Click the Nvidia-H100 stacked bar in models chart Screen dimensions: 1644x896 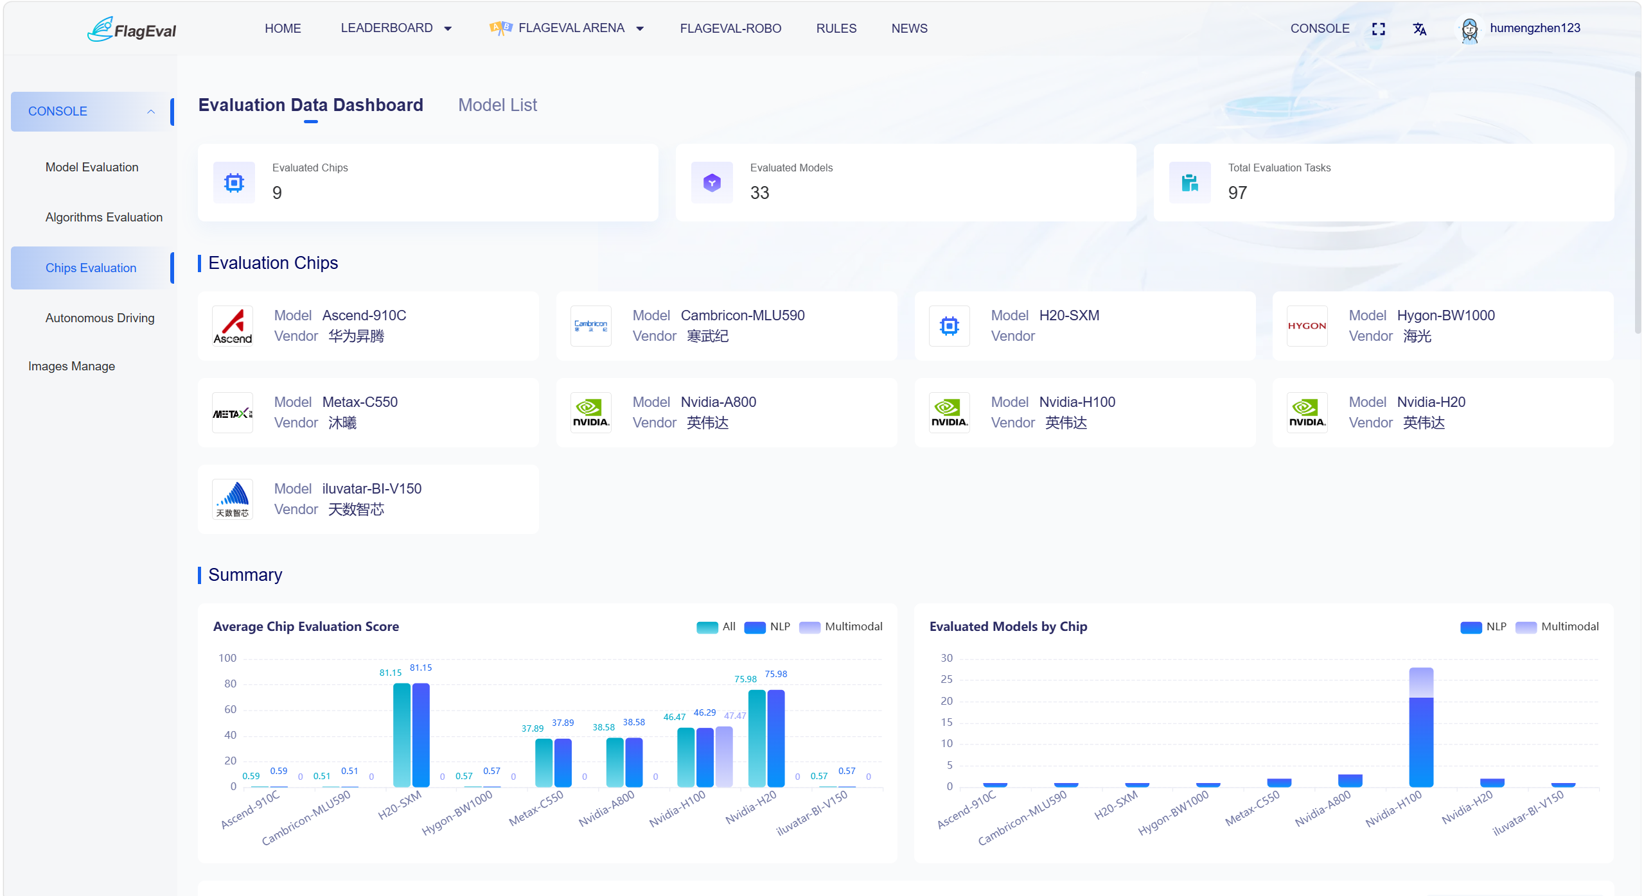coord(1421,727)
